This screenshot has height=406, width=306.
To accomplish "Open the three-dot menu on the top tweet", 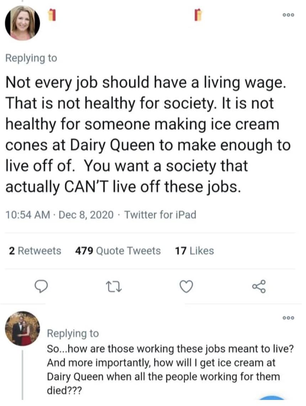I will (288, 15).
